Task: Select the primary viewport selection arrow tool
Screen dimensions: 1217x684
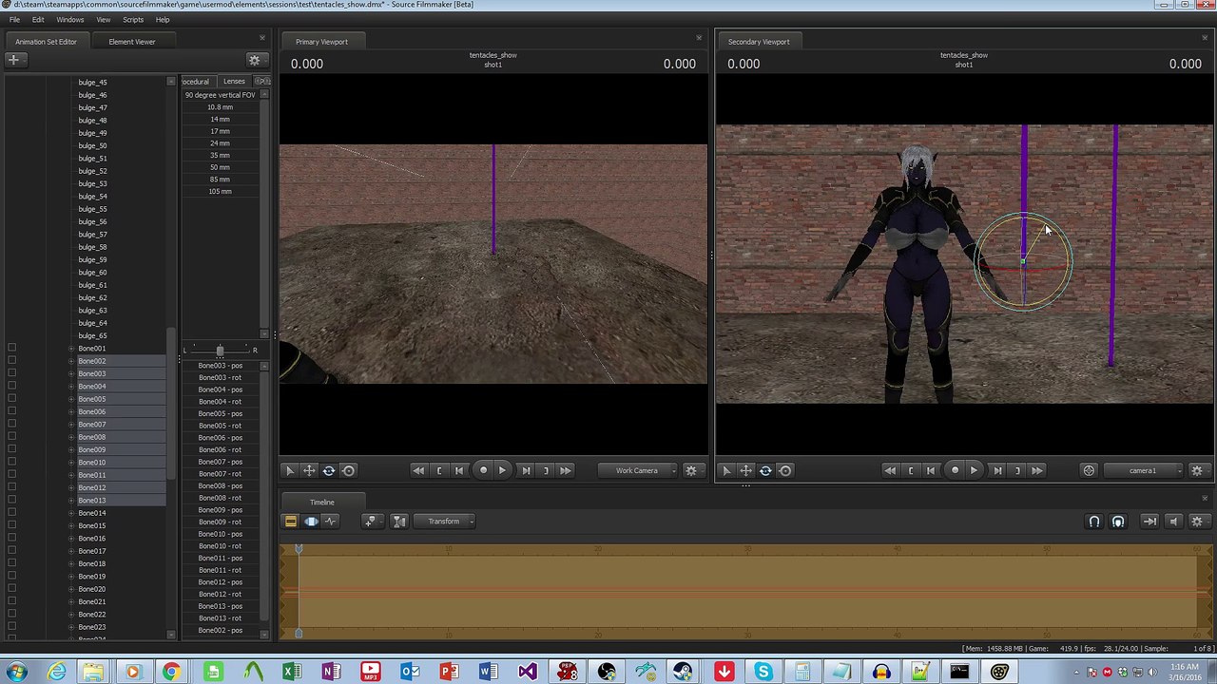Action: click(290, 470)
